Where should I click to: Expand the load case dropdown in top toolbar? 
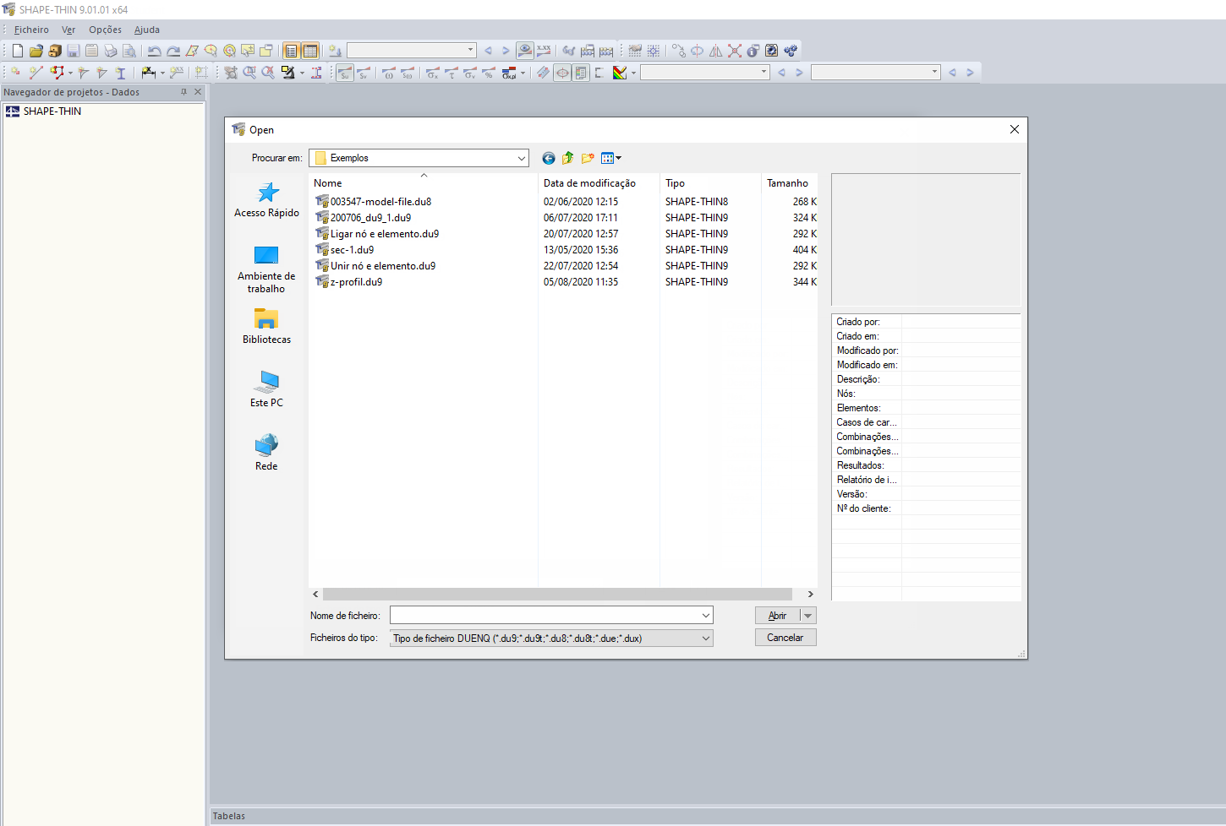pos(470,51)
